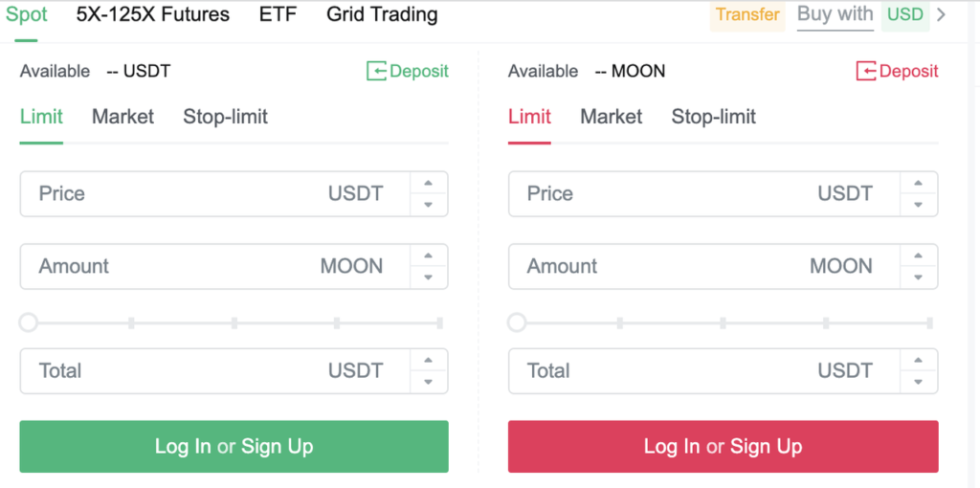Select the ETF tab

point(278,14)
